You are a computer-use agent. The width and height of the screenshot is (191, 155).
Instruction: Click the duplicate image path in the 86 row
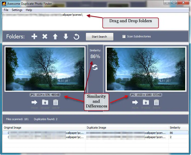pos(126,133)
